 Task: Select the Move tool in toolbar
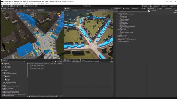pyautogui.click(x=6, y=6)
